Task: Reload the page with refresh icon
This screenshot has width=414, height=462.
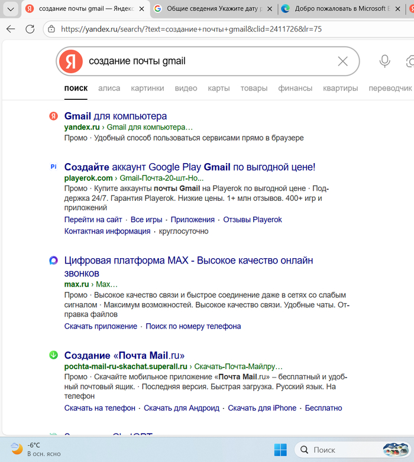Action: coord(30,29)
